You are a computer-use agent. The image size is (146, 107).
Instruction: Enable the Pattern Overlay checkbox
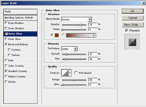6,76
